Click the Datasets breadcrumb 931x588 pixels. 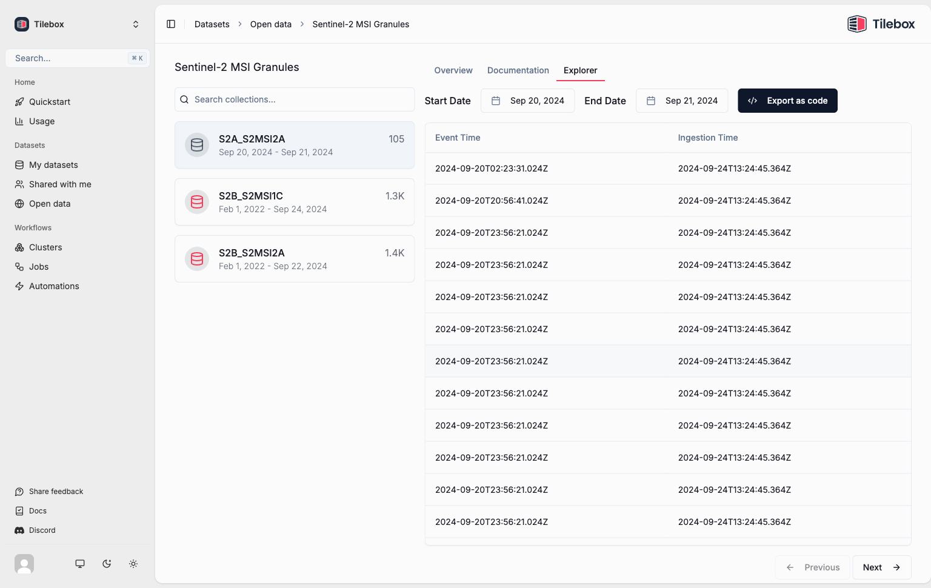coord(212,24)
